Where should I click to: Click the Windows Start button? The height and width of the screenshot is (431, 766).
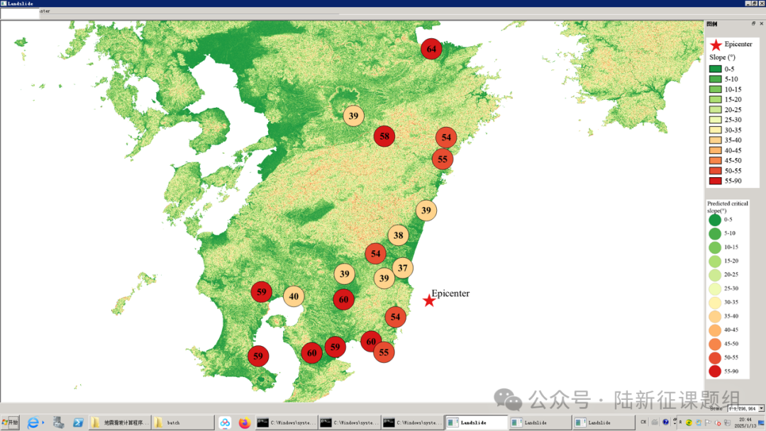pos(11,422)
